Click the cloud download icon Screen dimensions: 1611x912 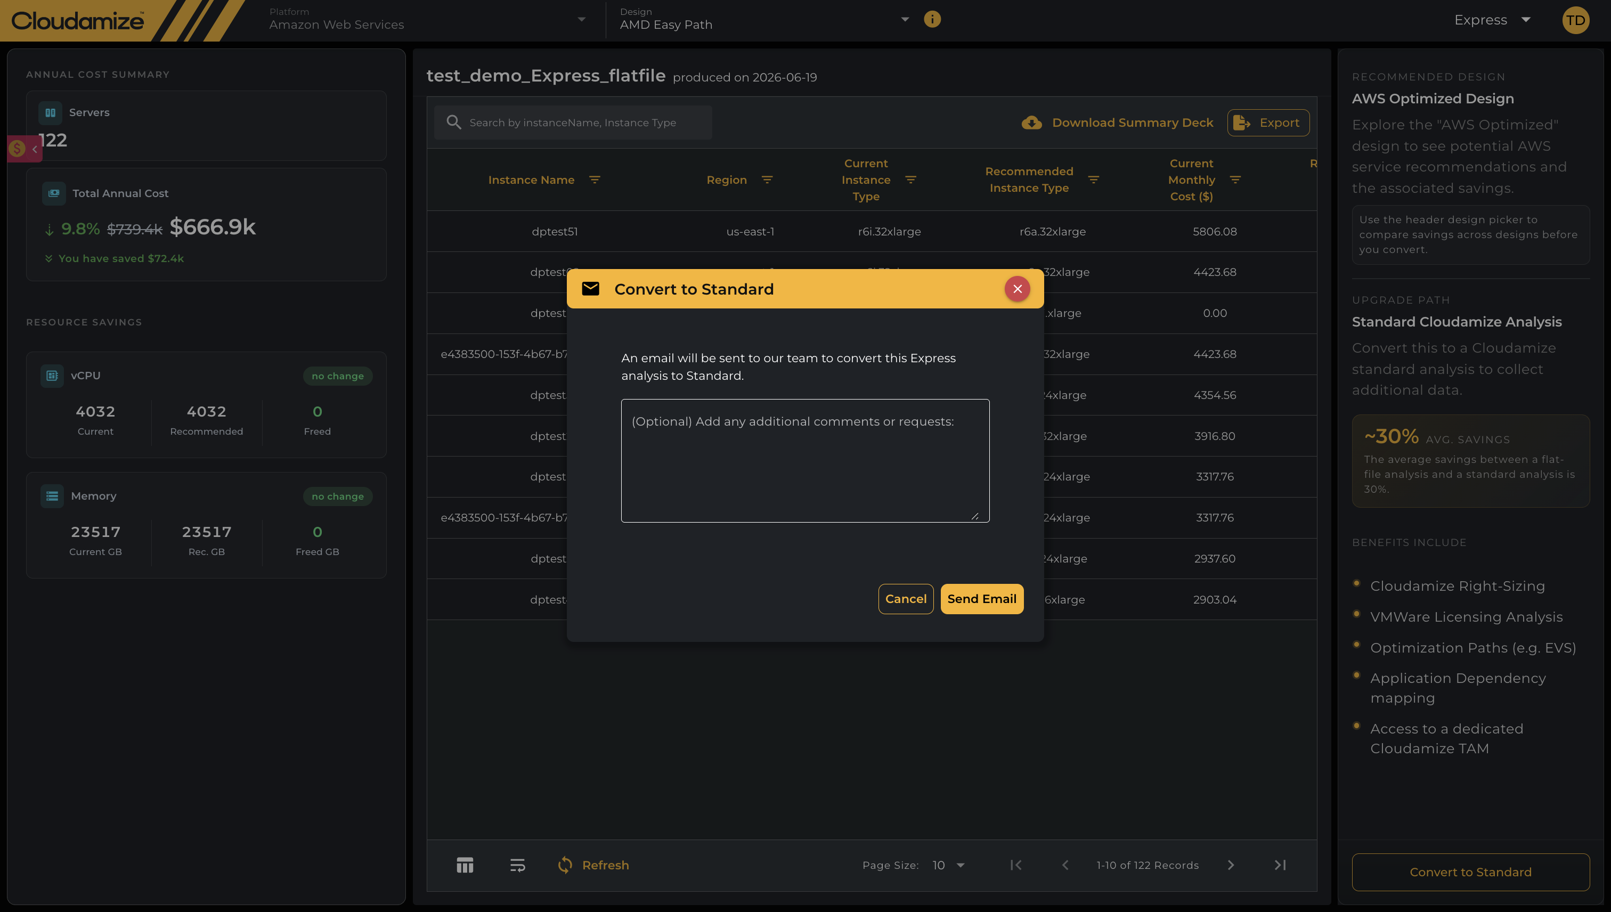[x=1031, y=123]
